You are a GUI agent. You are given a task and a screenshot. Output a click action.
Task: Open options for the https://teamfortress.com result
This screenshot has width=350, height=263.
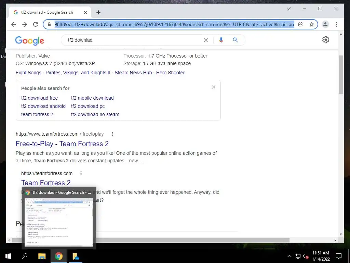click(81, 173)
